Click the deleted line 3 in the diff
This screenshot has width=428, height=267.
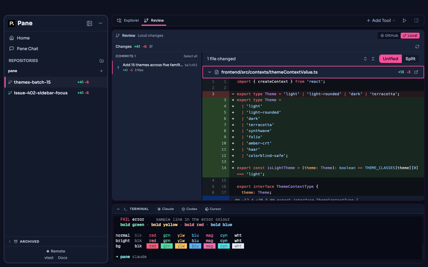point(313,94)
